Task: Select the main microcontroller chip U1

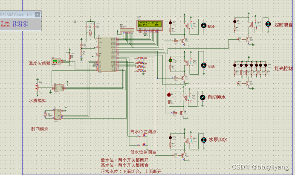Action: coord(107,54)
